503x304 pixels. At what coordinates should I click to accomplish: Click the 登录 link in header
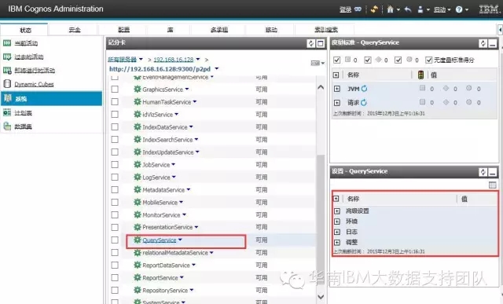[x=345, y=9]
